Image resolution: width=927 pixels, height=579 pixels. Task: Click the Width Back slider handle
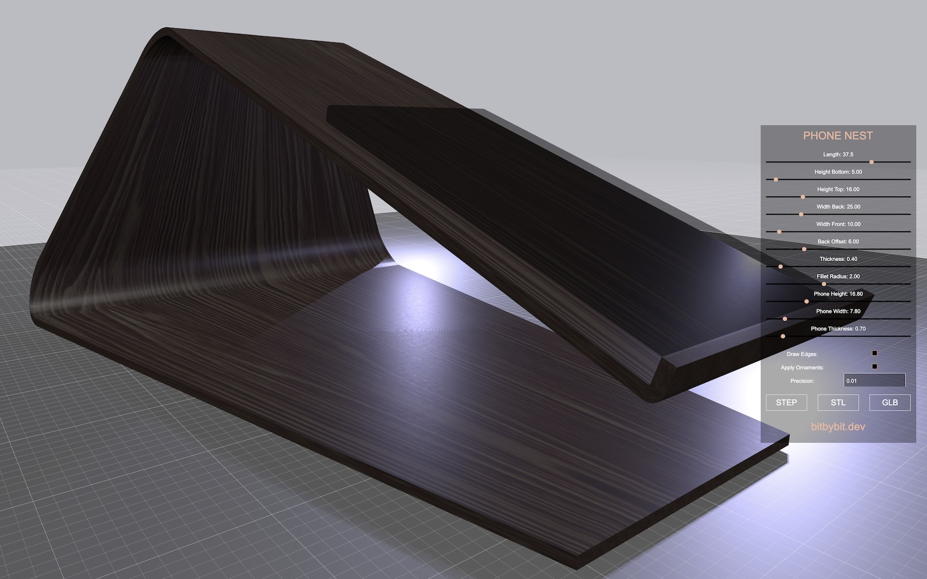pyautogui.click(x=801, y=214)
